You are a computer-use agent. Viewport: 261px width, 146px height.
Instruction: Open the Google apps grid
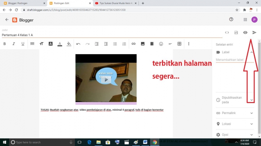[x=245, y=20]
